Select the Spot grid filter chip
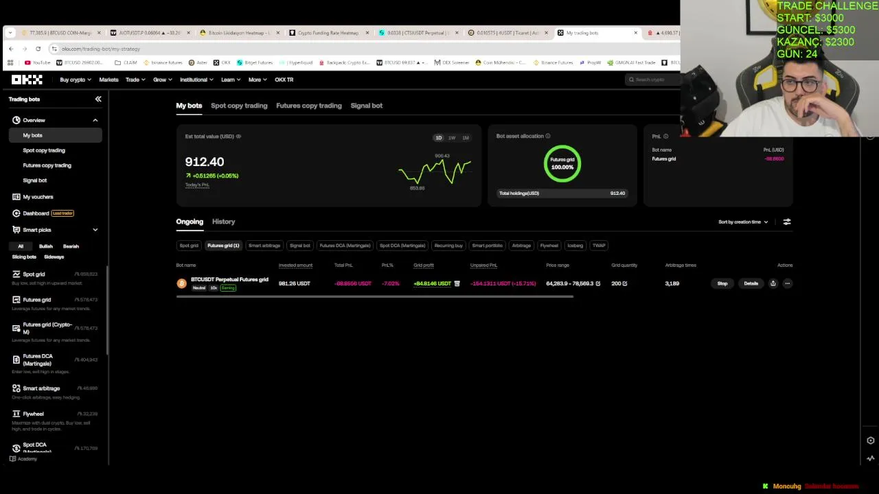879x494 pixels. click(x=189, y=246)
